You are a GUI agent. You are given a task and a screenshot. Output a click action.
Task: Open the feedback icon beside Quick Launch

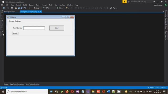click(128, 2)
